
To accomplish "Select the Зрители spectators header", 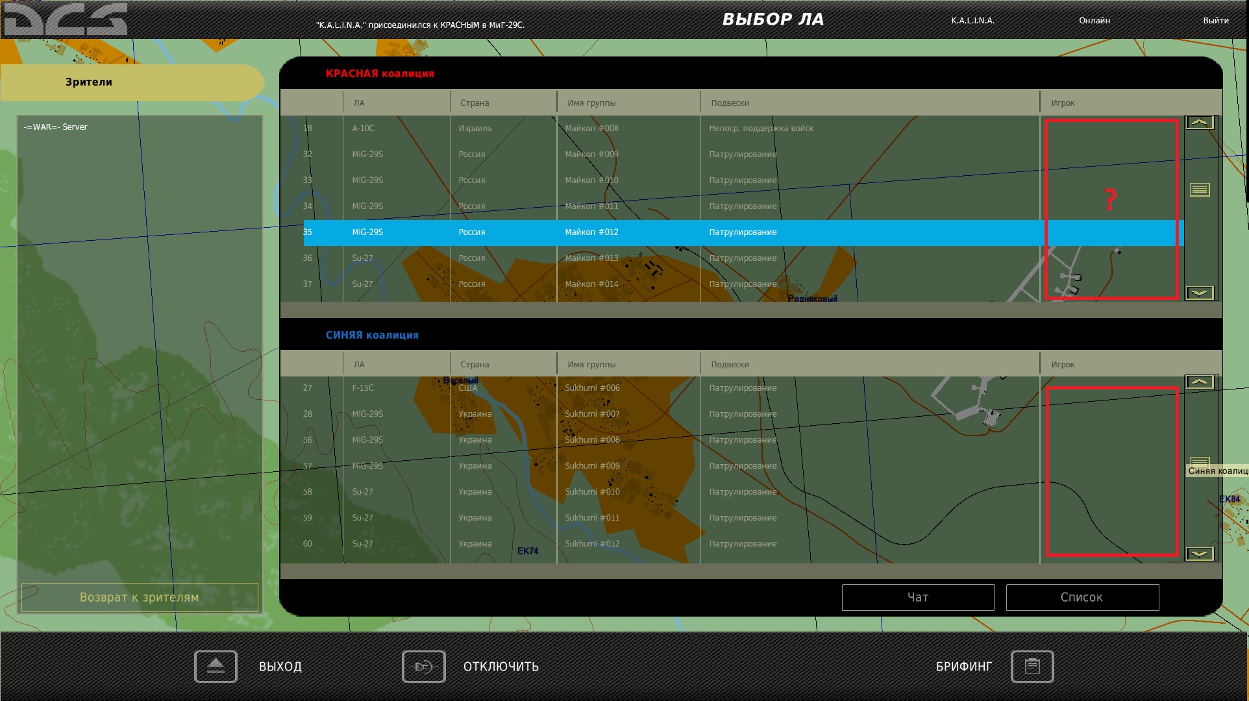I will pyautogui.click(x=132, y=82).
